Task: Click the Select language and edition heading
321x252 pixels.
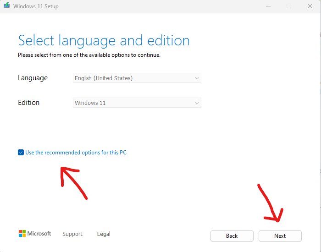Action: 104,41
